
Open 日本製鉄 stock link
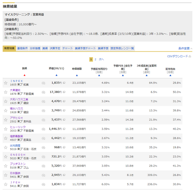click(x=15, y=173)
